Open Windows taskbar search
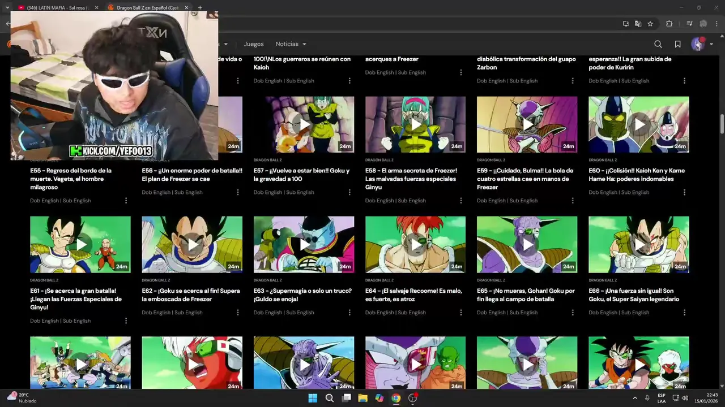 point(329,398)
